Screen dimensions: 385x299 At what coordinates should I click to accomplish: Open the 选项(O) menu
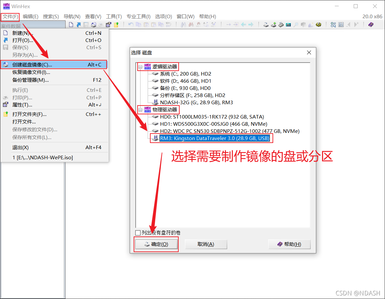[x=163, y=16]
